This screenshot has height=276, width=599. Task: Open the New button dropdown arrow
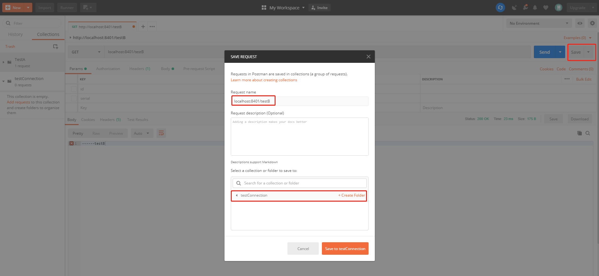[x=28, y=8]
